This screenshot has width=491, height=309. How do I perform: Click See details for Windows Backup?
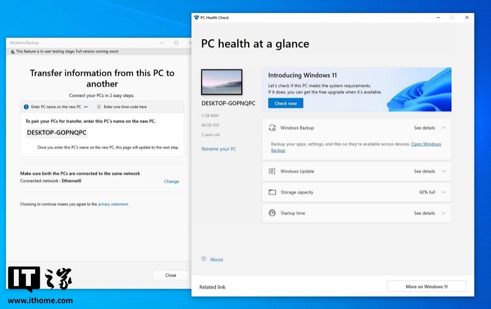pos(425,128)
